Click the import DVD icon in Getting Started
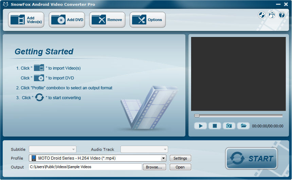This screenshot has height=180, width=292. pos(39,78)
